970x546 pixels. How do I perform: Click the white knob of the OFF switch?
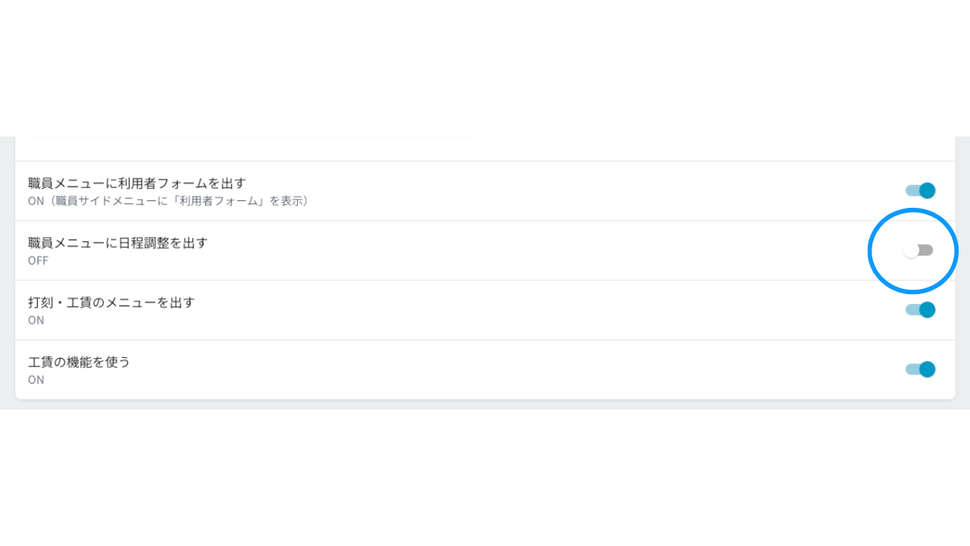(x=911, y=250)
